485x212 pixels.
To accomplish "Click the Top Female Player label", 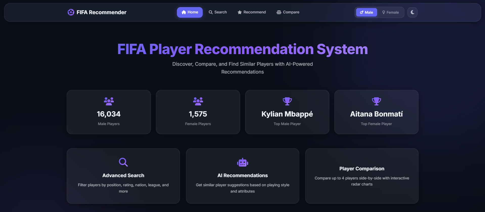I will tap(376, 124).
